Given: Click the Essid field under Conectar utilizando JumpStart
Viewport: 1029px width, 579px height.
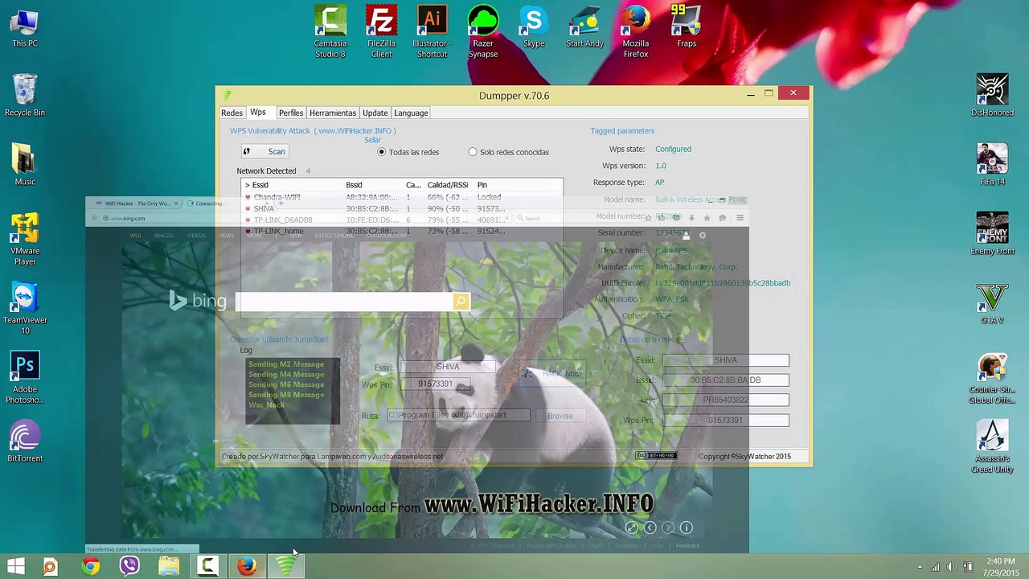Looking at the screenshot, I should pyautogui.click(x=448, y=367).
